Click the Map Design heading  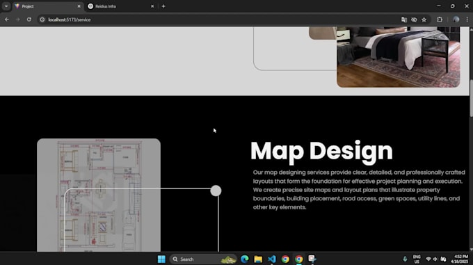point(321,151)
